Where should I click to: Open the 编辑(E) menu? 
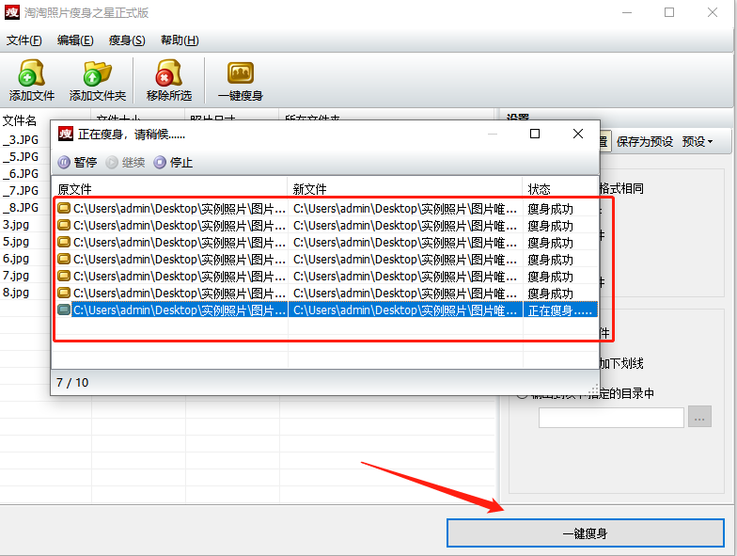coord(75,40)
